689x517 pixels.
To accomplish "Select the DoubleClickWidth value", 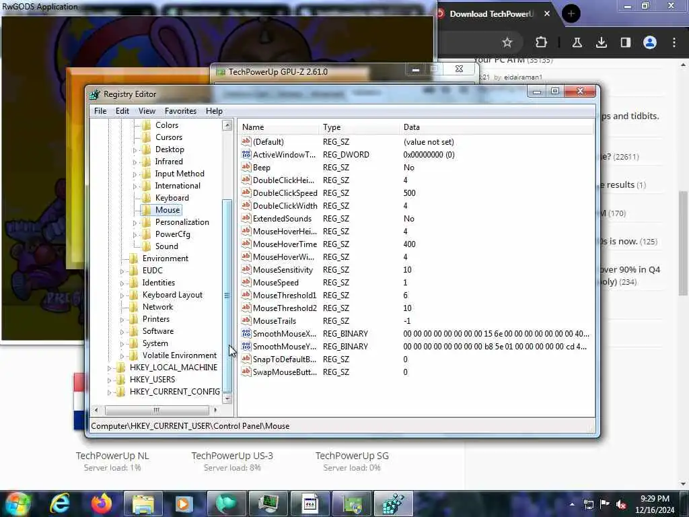I will pyautogui.click(x=285, y=206).
